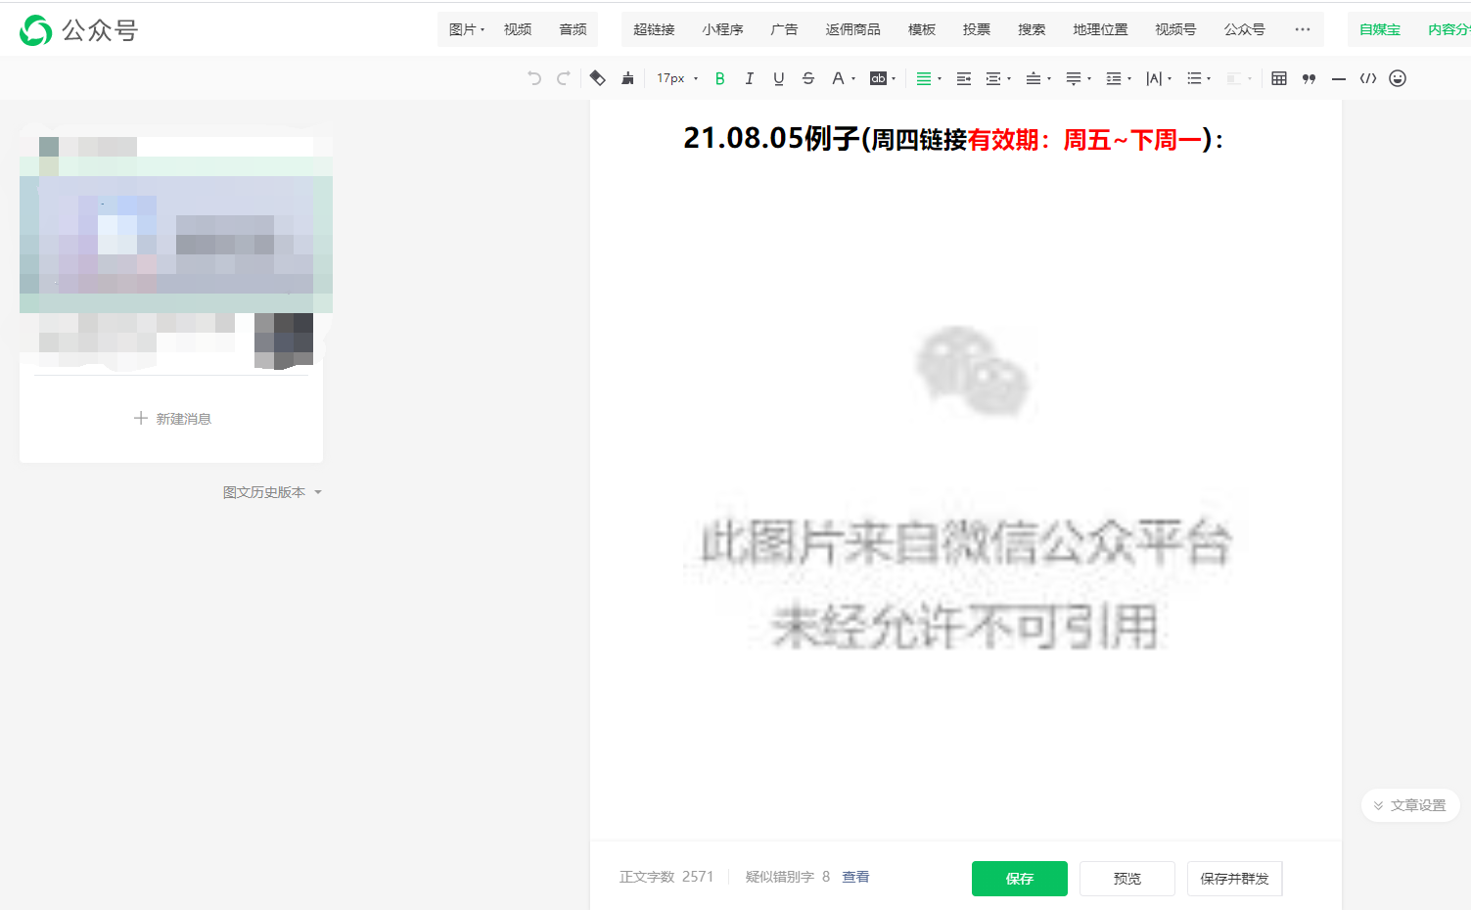The image size is (1471, 910).
Task: Open the letter spacing dropdown
Action: 1159,78
